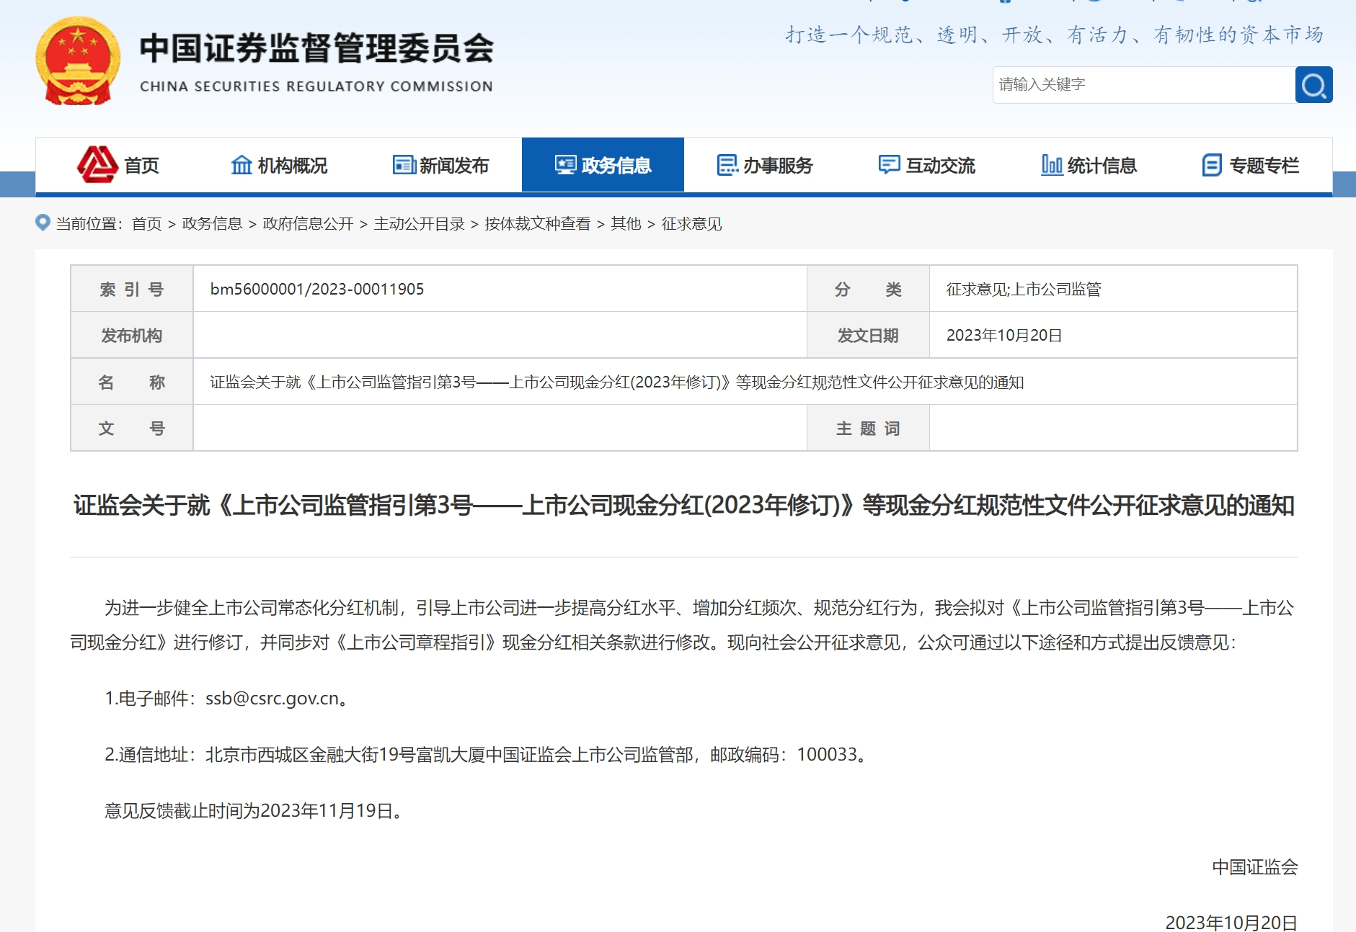Click the 中国证券监督管理委员会 site title
This screenshot has height=932, width=1356.
(316, 48)
